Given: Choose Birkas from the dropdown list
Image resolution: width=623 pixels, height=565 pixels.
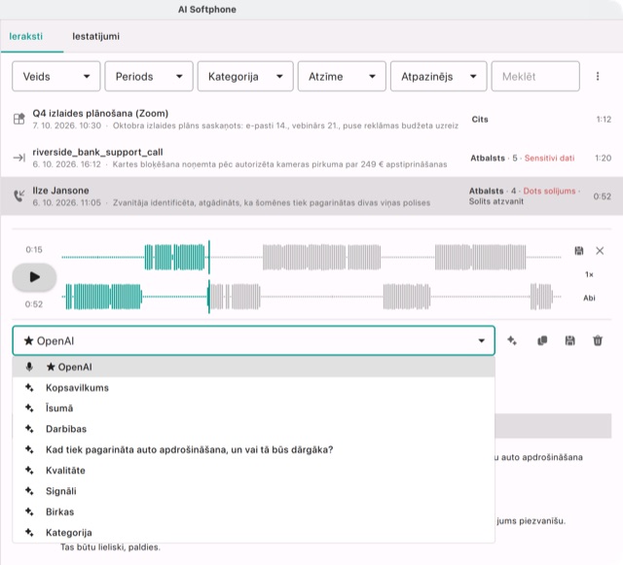Looking at the screenshot, I should [x=253, y=512].
